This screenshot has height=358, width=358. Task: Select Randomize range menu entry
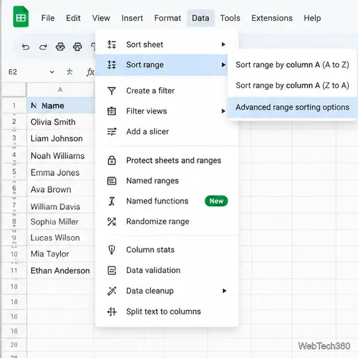click(x=167, y=221)
